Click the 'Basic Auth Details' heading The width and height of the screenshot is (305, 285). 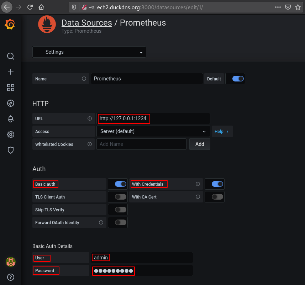coord(52,246)
